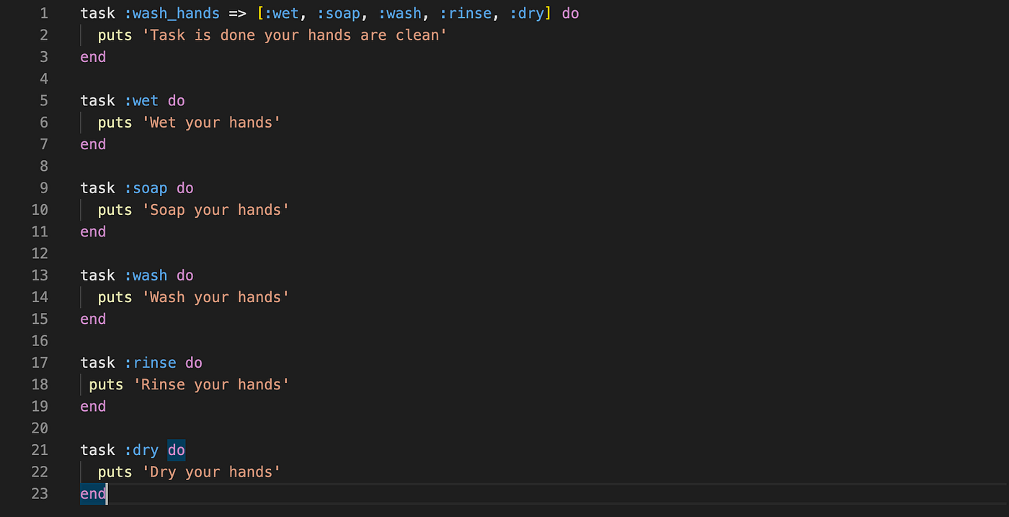
Task: Click the end keyword on line 15
Action: click(x=92, y=318)
